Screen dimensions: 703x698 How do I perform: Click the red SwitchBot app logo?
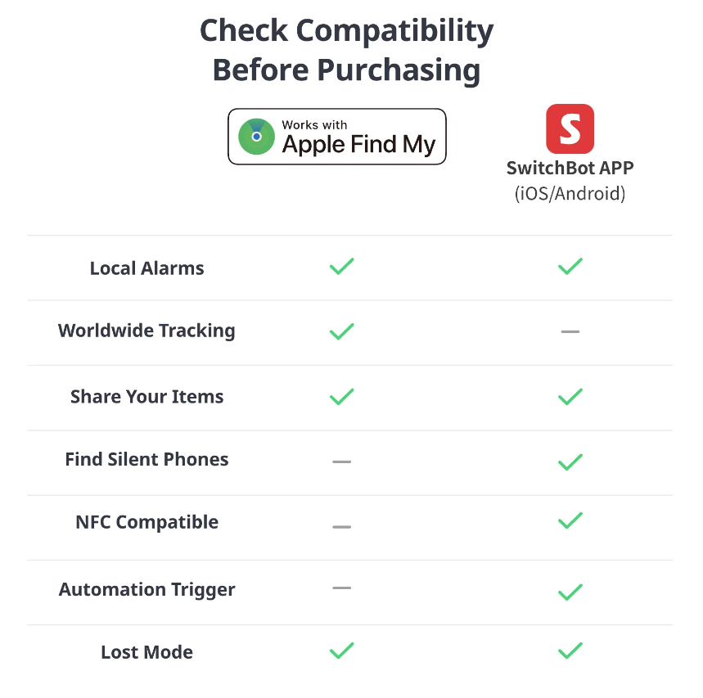point(570,128)
